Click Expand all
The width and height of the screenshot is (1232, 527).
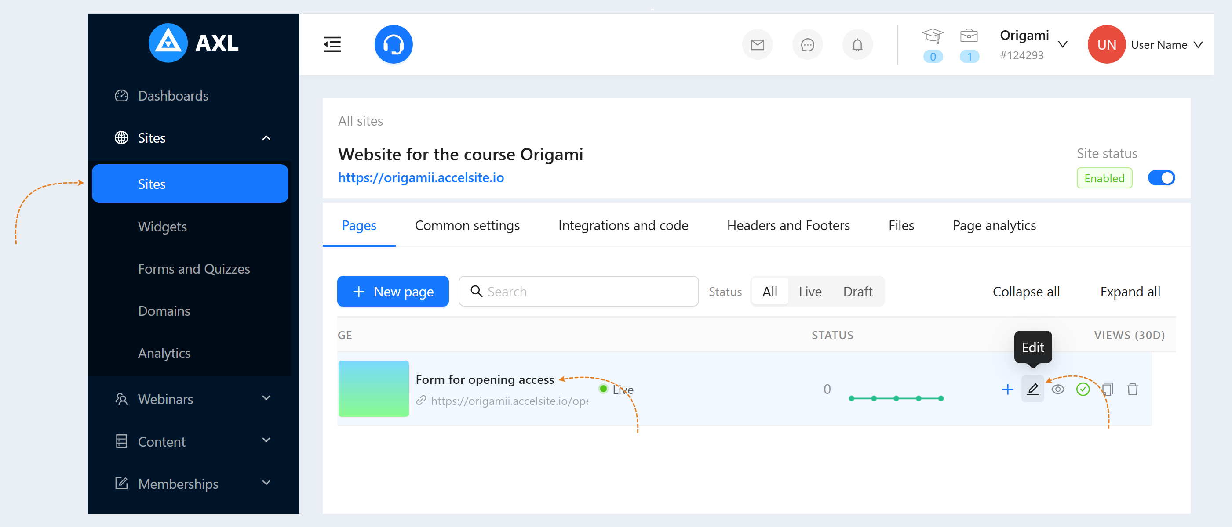coord(1130,291)
